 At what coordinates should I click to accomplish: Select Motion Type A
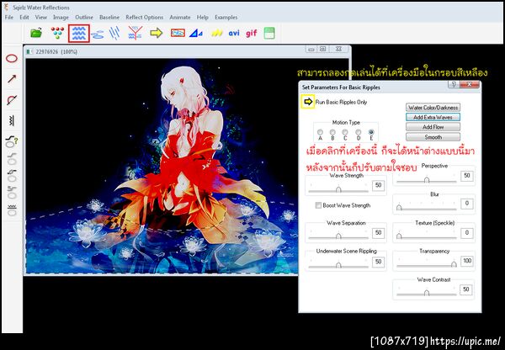point(320,132)
